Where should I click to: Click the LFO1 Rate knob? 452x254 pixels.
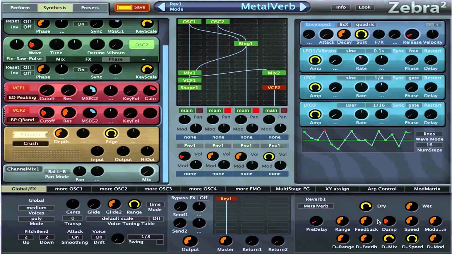tap(361, 60)
